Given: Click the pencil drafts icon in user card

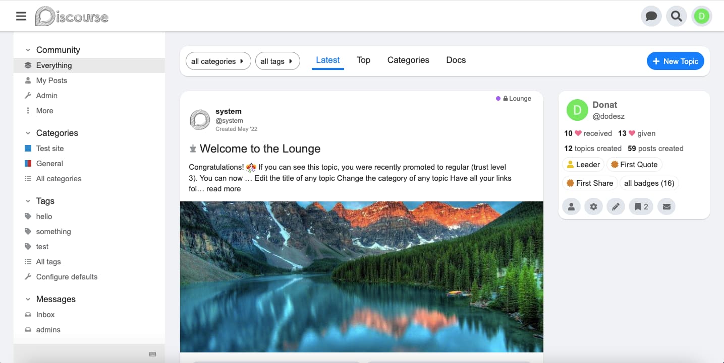Looking at the screenshot, I should tap(616, 206).
